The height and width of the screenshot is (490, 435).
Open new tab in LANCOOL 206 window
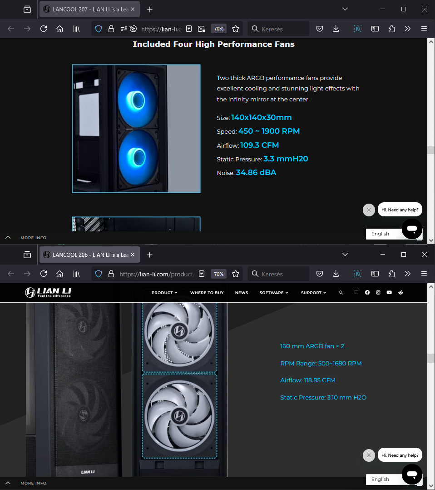(x=149, y=255)
